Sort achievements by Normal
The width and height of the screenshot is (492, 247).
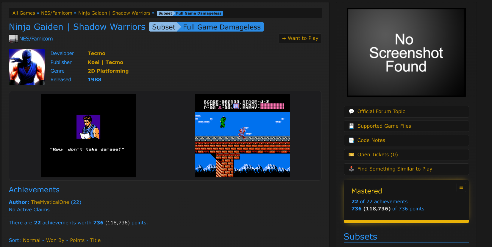tap(32, 240)
